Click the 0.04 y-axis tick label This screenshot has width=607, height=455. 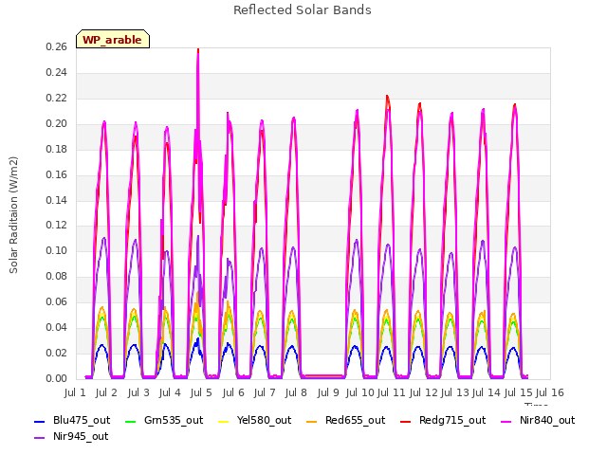click(57, 327)
